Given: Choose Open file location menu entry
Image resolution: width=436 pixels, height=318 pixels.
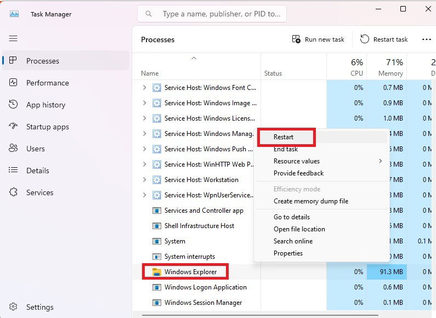Looking at the screenshot, I should point(299,229).
